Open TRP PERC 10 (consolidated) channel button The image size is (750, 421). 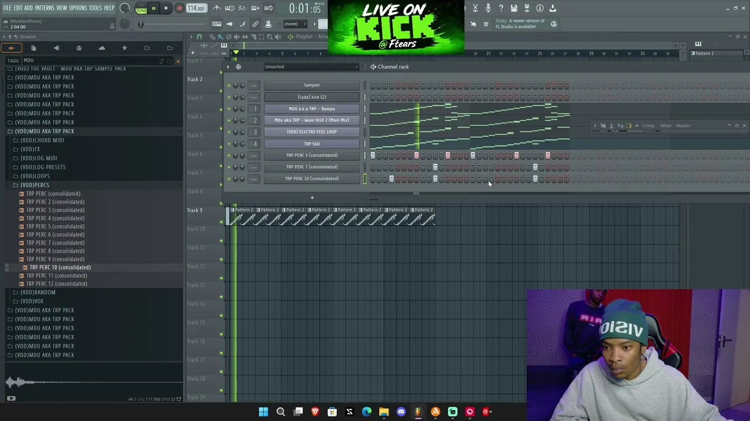312,179
